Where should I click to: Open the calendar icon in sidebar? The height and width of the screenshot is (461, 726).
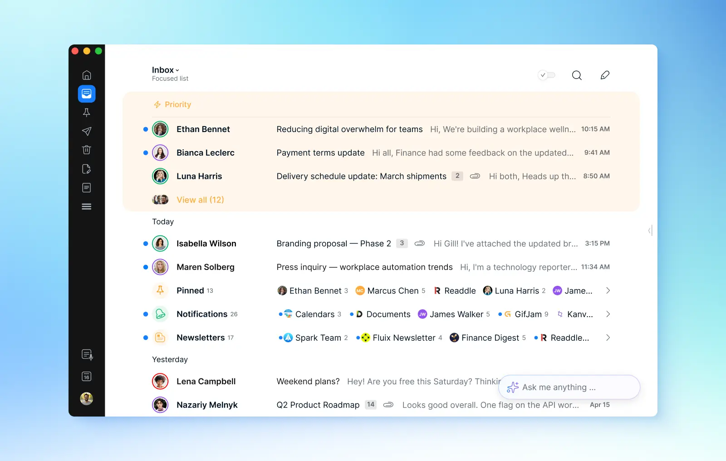click(x=87, y=377)
